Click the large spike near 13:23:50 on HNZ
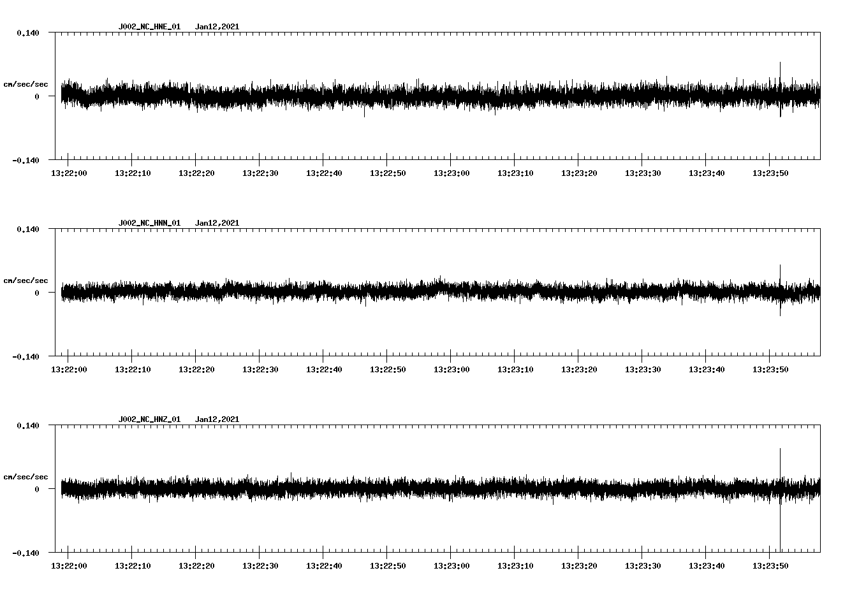 tap(781, 491)
